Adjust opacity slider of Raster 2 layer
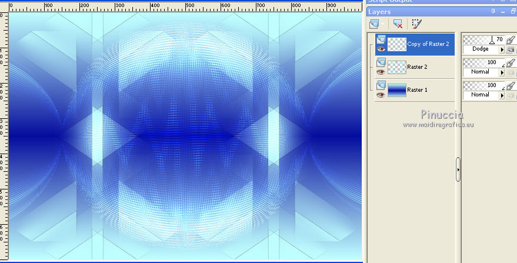This screenshot has height=263, width=517. coord(483,63)
